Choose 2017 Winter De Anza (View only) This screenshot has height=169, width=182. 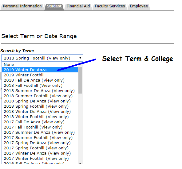(40, 153)
